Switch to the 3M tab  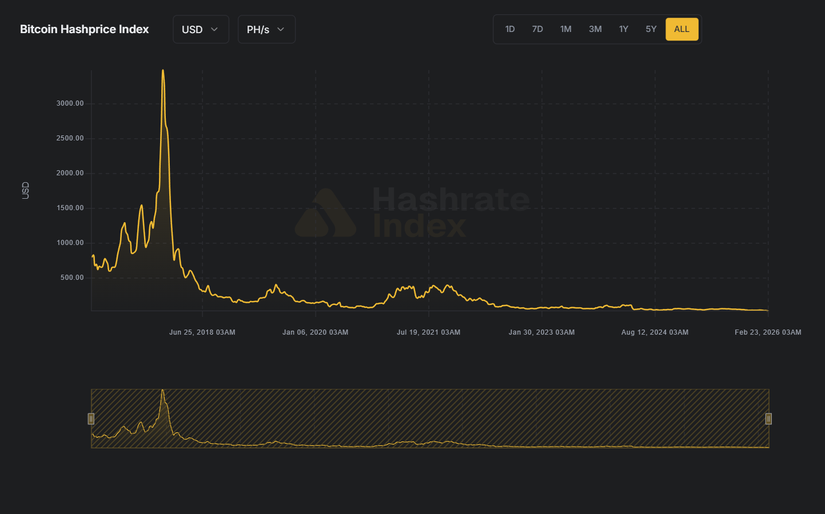click(595, 29)
